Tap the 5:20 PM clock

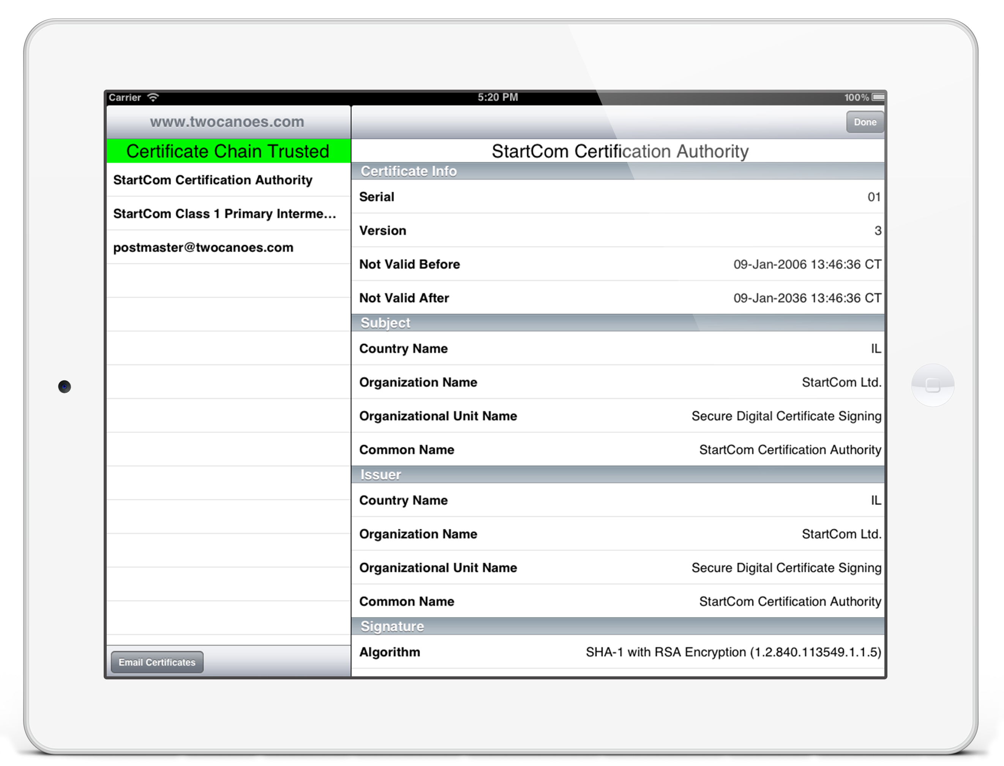(498, 97)
